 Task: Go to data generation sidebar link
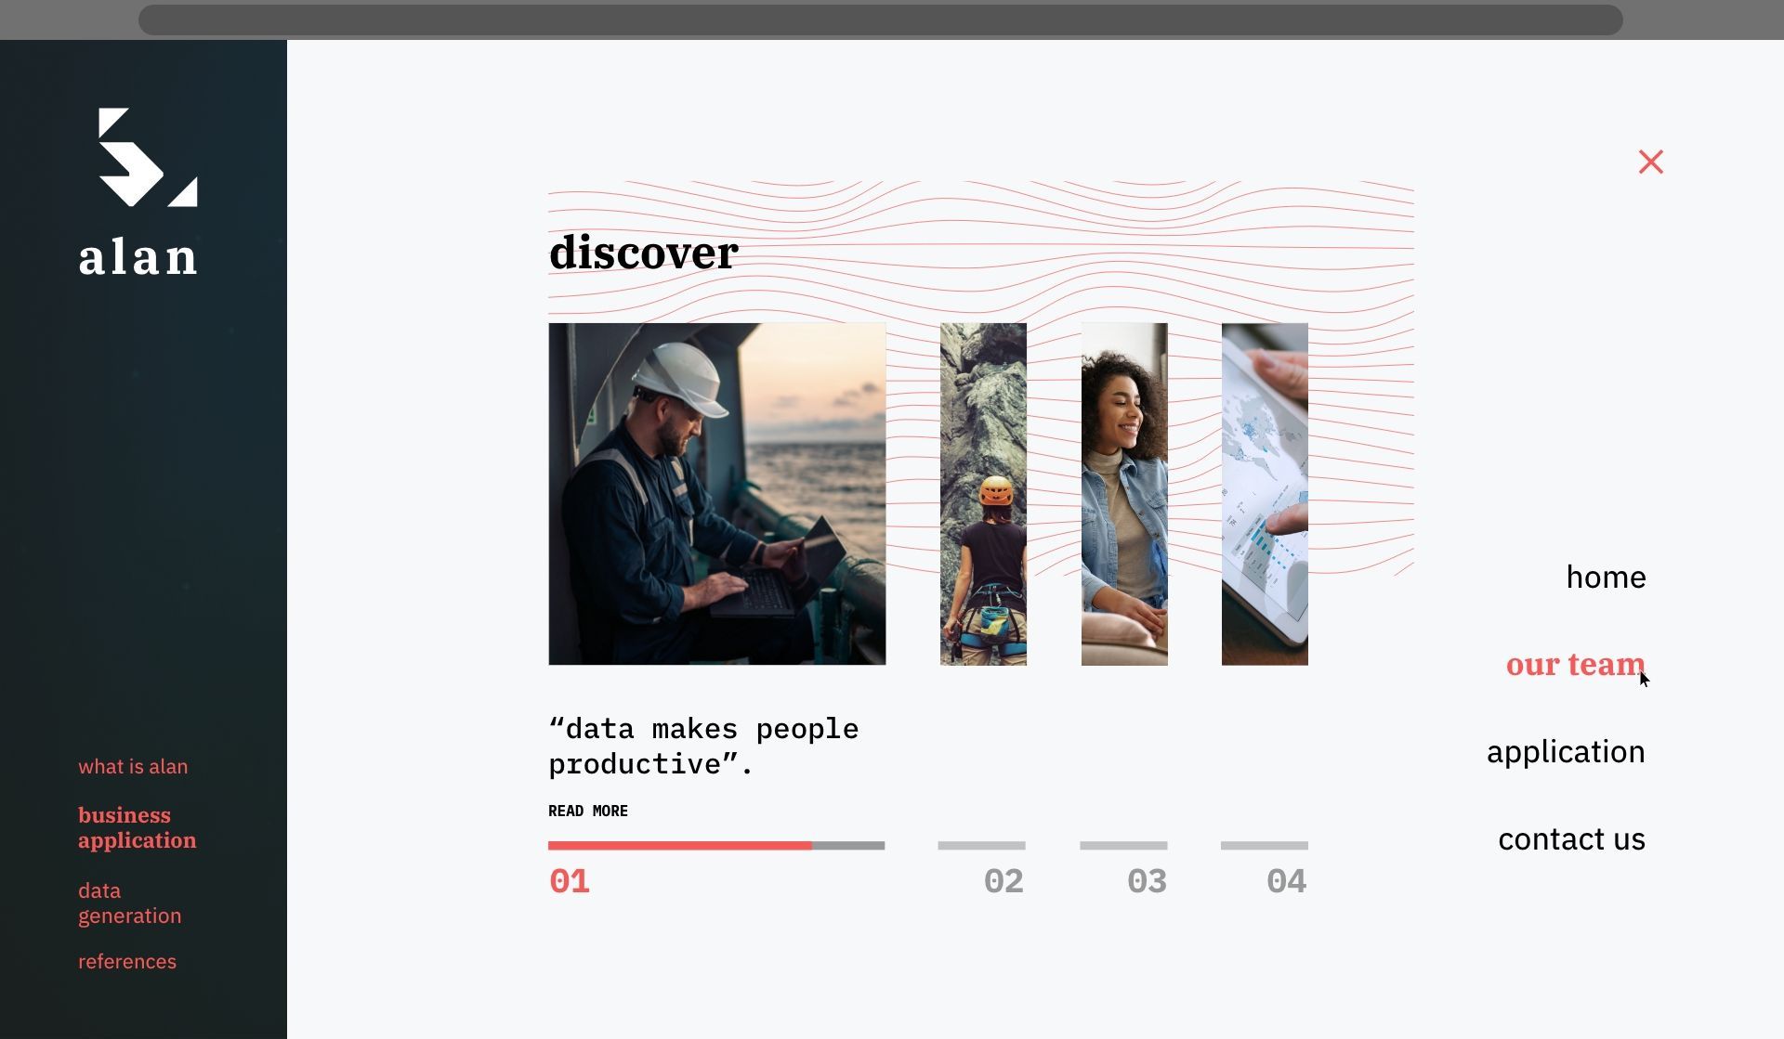(x=130, y=903)
